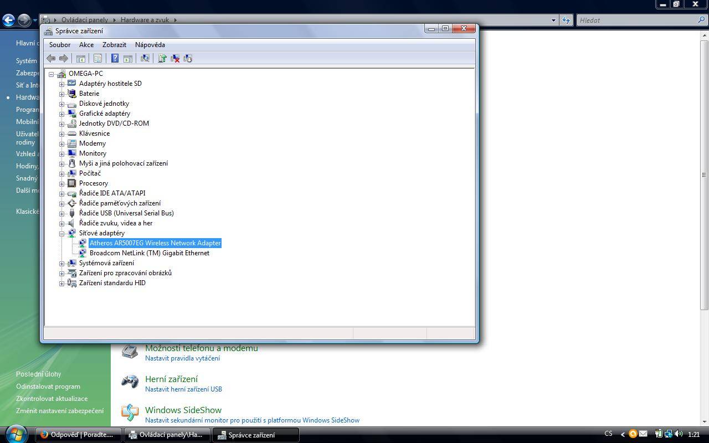Viewport: 709px width, 443px height.
Task: Click the battery power tray icon
Action: tap(659, 434)
